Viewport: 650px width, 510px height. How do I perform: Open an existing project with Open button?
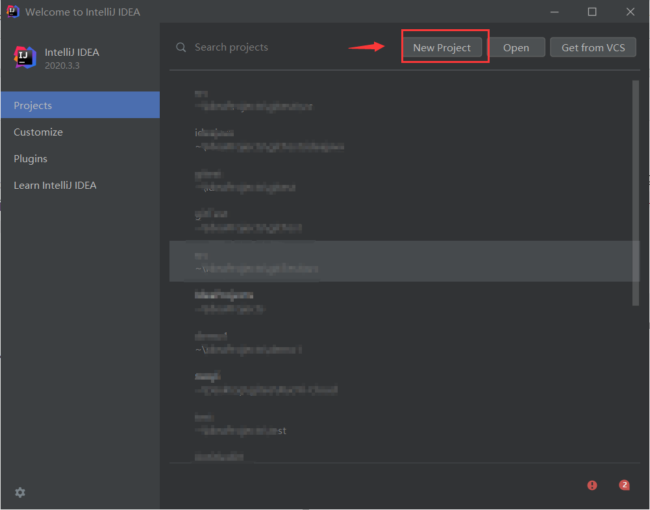pos(516,47)
